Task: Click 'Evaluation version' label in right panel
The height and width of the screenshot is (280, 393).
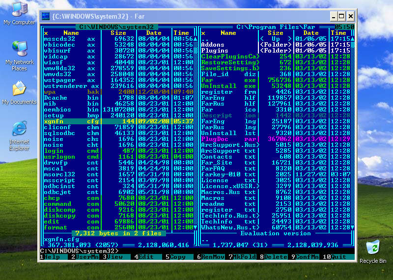Action: pyautogui.click(x=276, y=233)
